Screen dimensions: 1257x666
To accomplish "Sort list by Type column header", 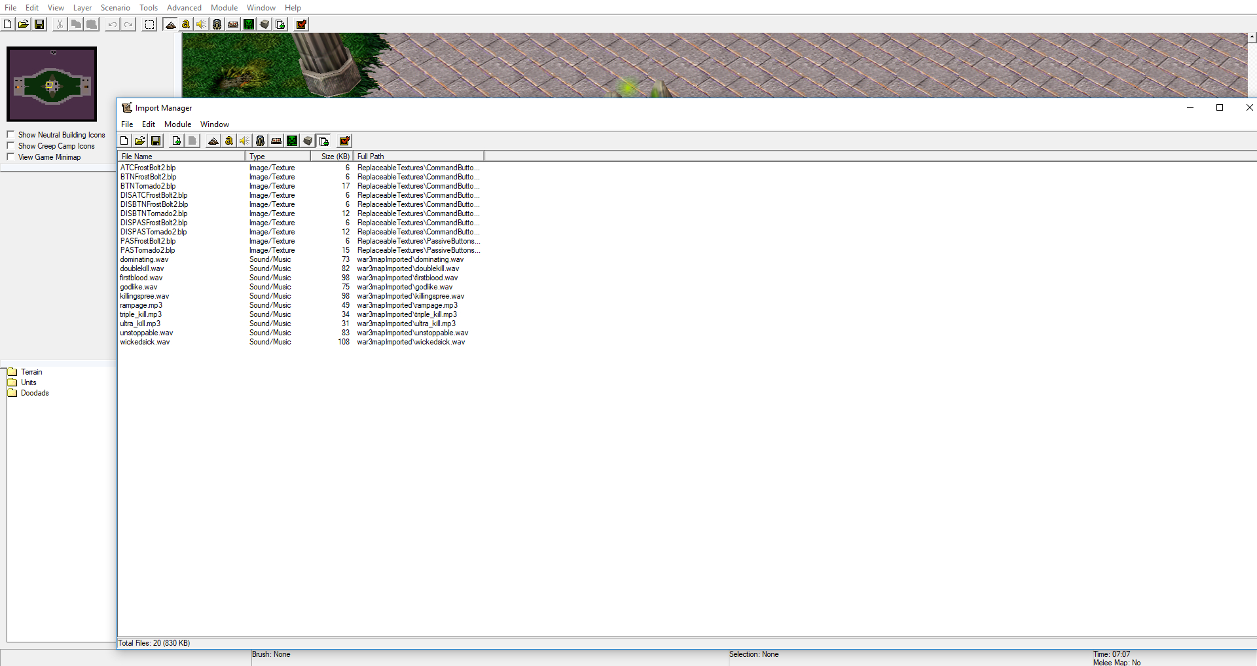I will 278,157.
